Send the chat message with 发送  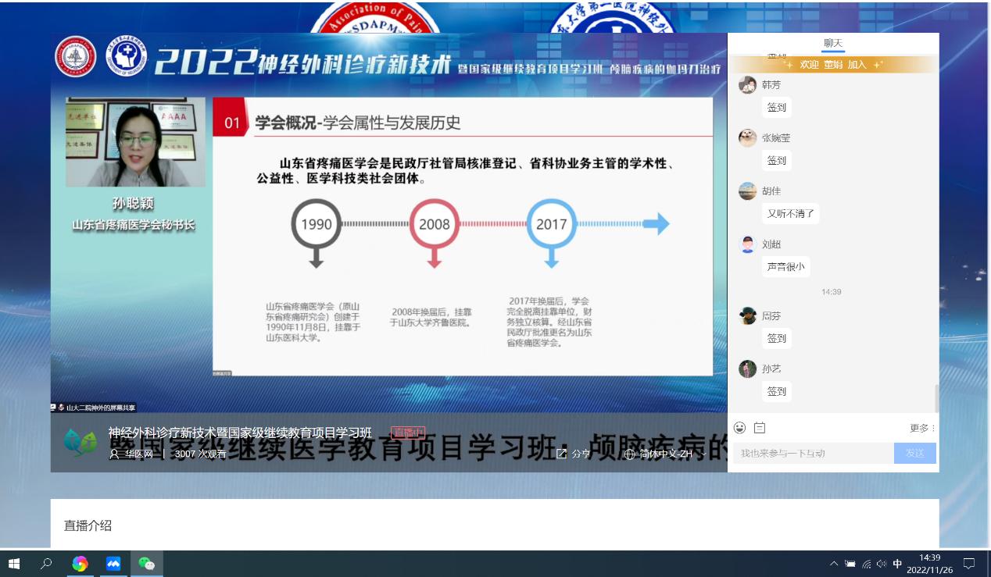coord(915,453)
